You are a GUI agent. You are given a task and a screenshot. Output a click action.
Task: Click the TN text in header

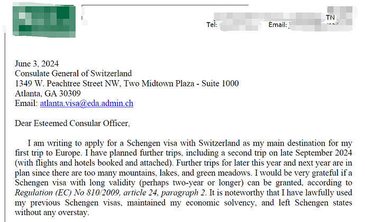(330, 17)
